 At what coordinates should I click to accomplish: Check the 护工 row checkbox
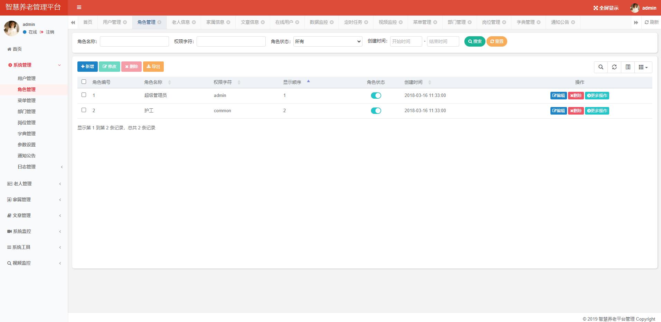[84, 110]
